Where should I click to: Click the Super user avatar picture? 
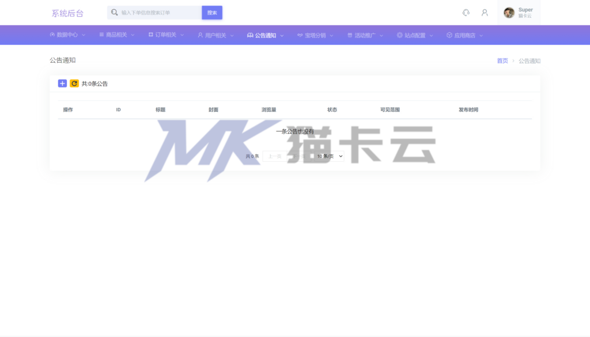click(x=509, y=13)
